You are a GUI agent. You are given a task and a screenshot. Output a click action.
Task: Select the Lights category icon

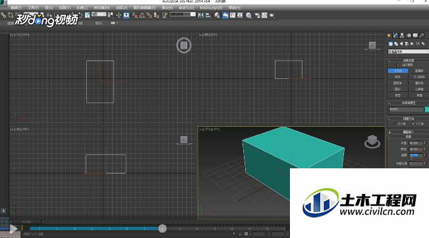click(401, 44)
